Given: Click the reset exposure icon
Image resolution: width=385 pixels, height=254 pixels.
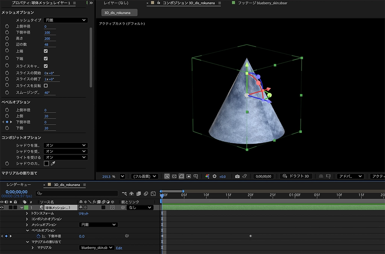Looking at the screenshot, I should 215,176.
